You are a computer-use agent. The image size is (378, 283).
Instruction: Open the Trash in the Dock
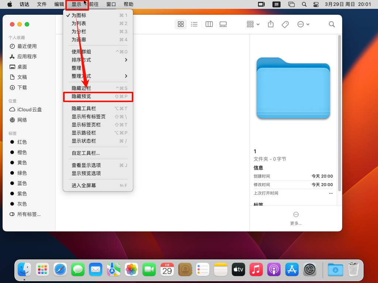pyautogui.click(x=353, y=269)
